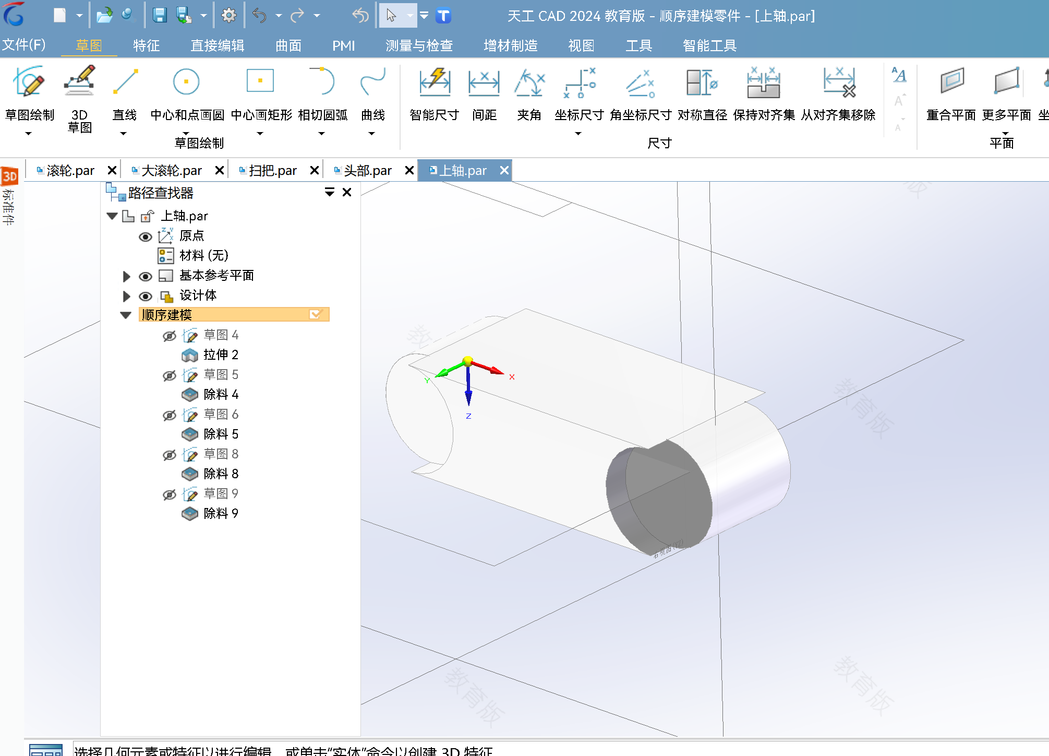
Task: Expand the 设计体 tree node
Action: [126, 296]
